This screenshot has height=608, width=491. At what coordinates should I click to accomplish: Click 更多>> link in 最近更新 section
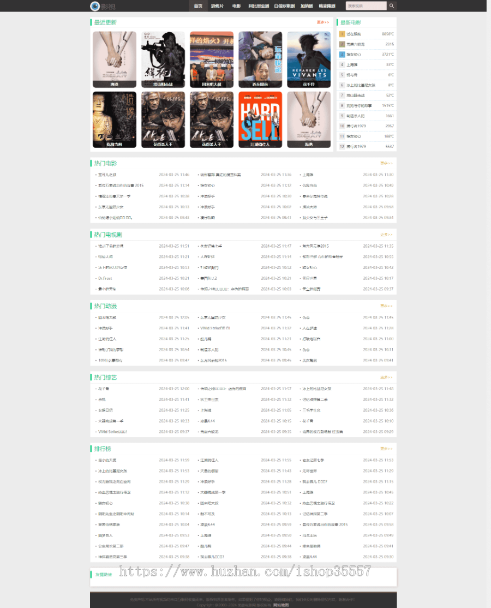(323, 22)
